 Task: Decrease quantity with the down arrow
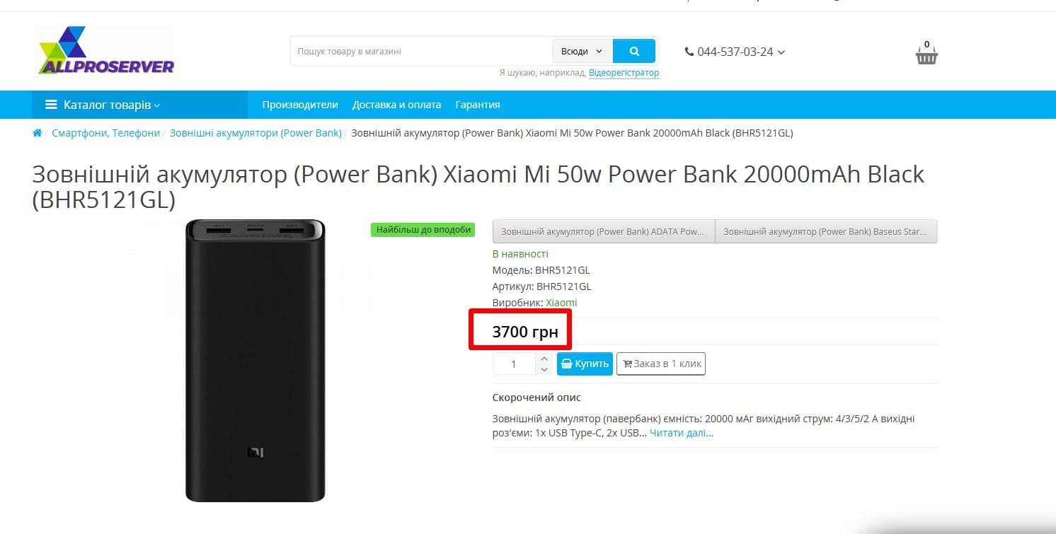tap(544, 370)
